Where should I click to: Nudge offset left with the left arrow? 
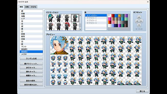coord(137,21)
